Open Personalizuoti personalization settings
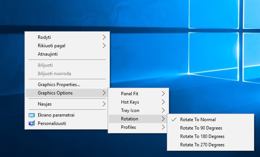 (x=52, y=123)
